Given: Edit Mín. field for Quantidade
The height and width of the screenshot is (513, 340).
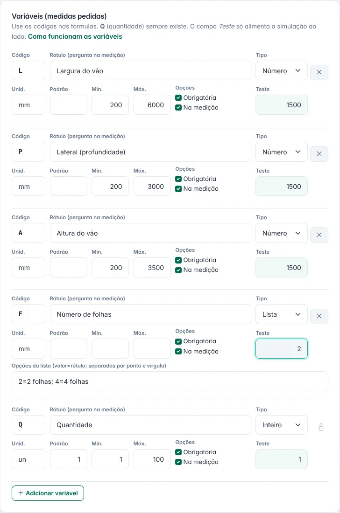Looking at the screenshot, I should coord(110,459).
